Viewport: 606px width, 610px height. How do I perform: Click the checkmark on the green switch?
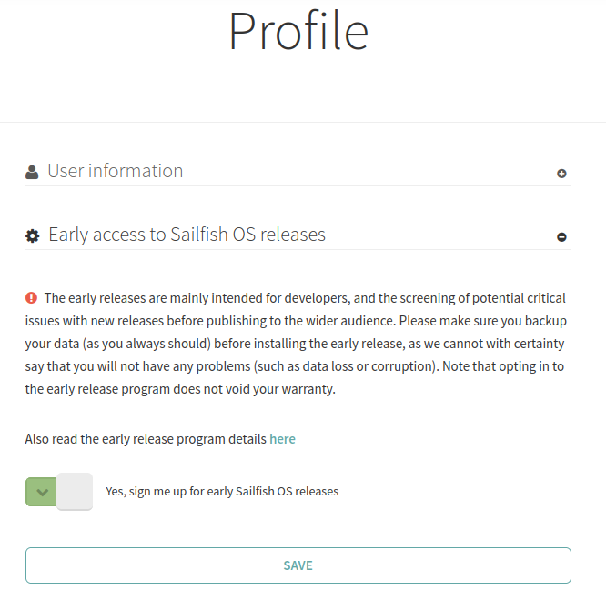[41, 492]
